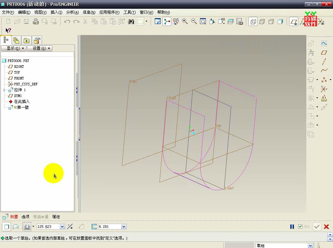Click the Zoom In magnifier

tap(185, 21)
